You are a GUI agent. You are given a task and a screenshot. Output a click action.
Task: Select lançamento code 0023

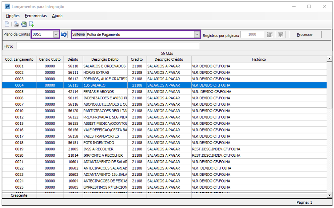(x=19, y=174)
